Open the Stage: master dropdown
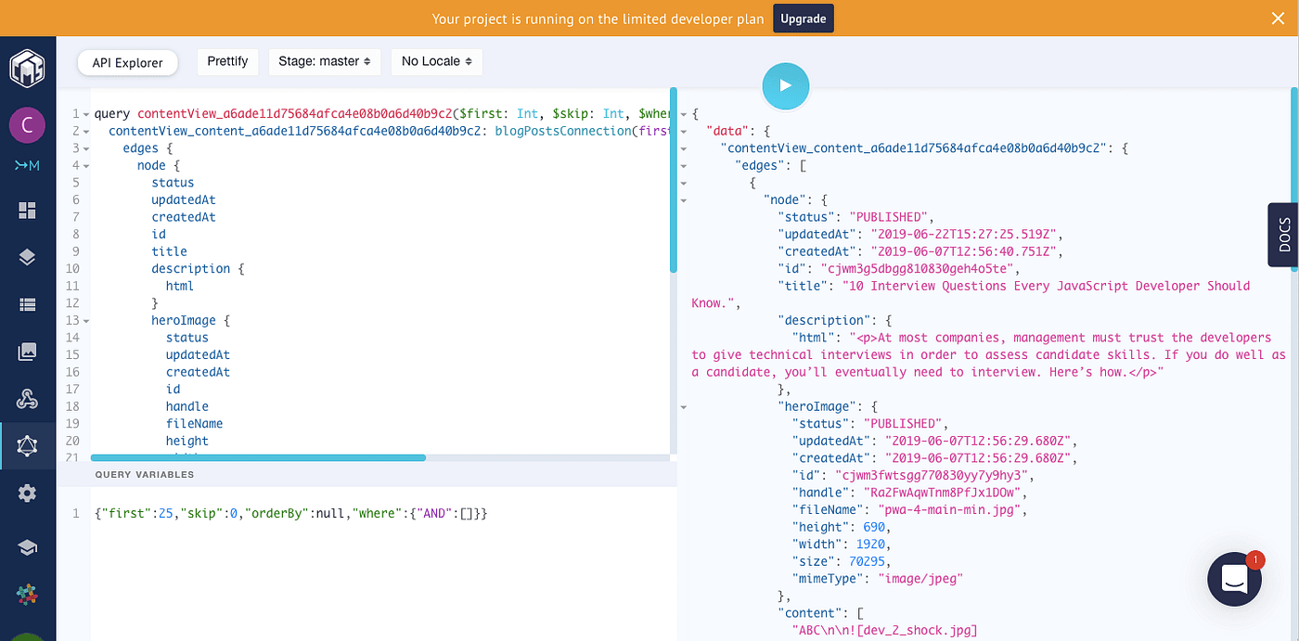1299x641 pixels. pos(324,61)
